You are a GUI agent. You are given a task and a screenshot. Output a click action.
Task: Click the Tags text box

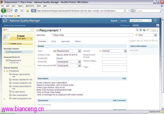coord(115,68)
